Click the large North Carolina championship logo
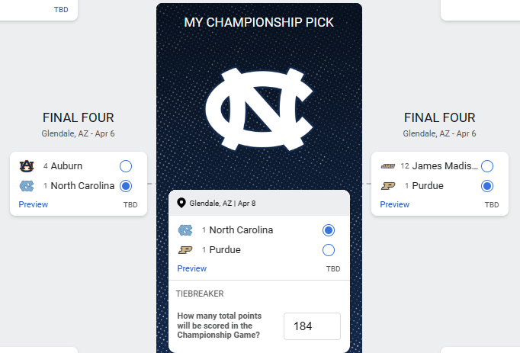The width and height of the screenshot is (520, 353). point(259,106)
